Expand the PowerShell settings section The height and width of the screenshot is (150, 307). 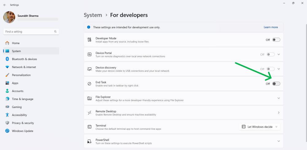tap(278, 141)
